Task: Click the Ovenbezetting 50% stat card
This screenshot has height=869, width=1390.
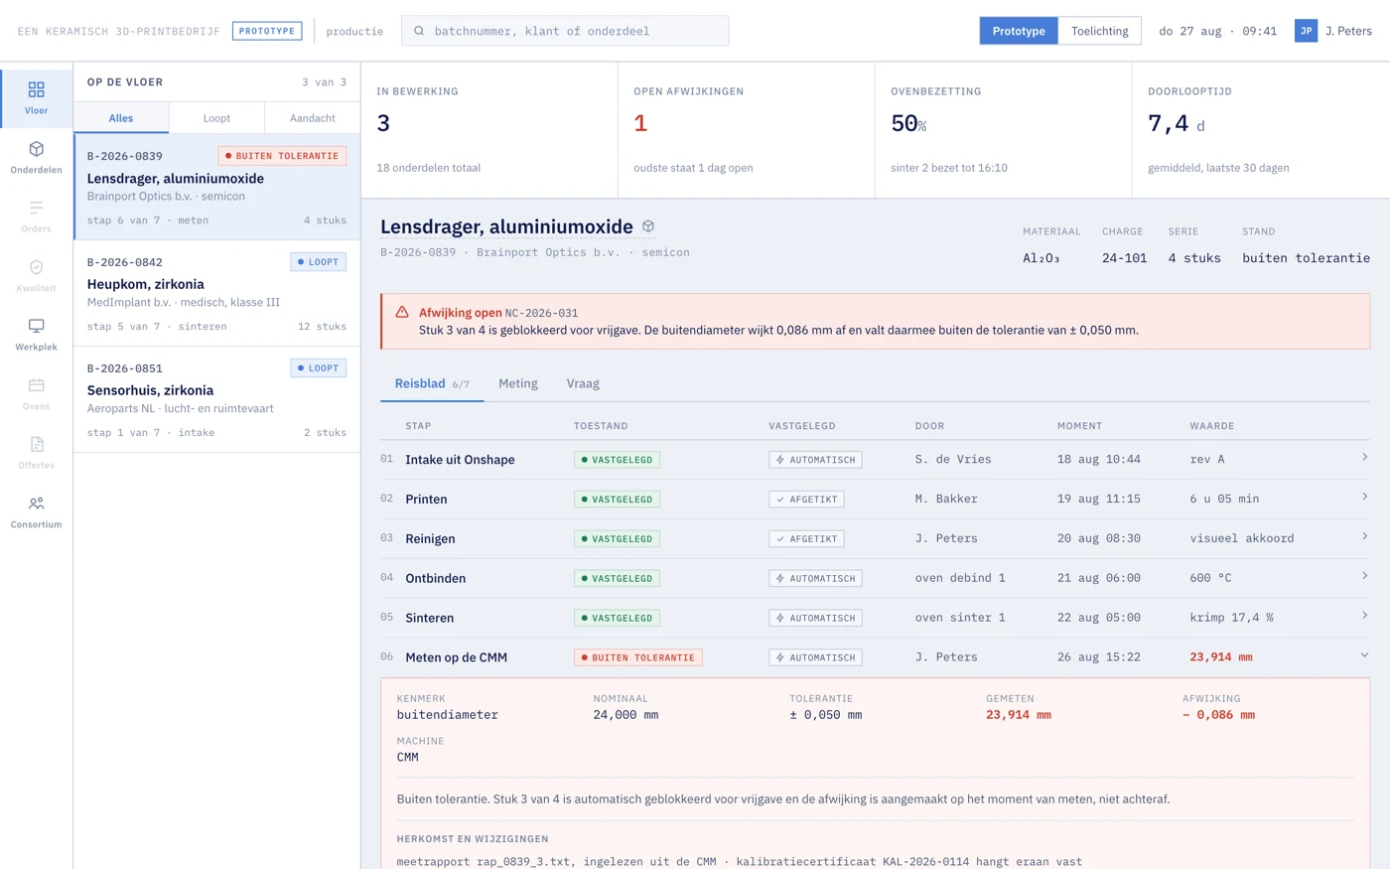Action: [x=1004, y=130]
